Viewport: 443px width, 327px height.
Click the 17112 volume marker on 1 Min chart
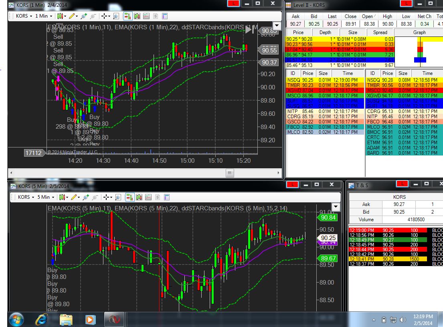pos(34,153)
